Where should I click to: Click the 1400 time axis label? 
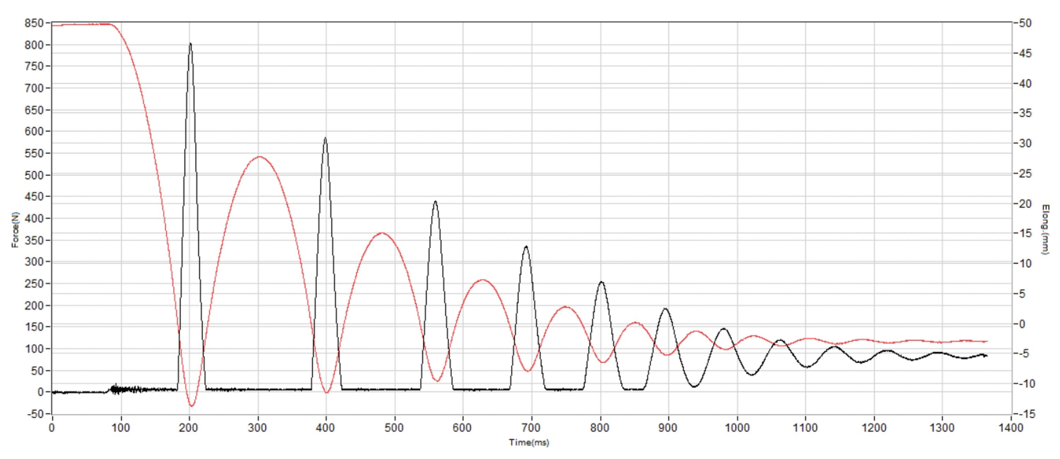coord(1011,427)
